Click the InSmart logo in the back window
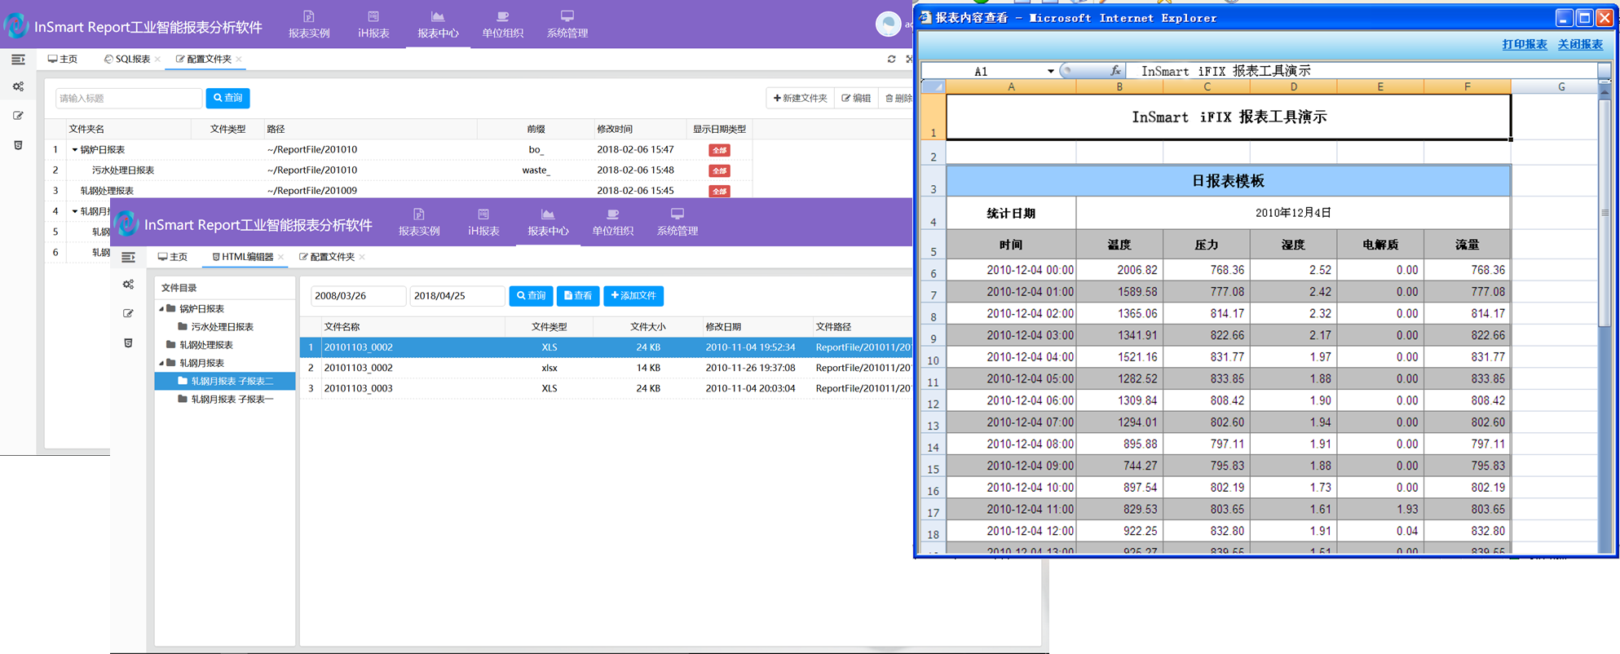The height and width of the screenshot is (654, 1620). point(16,26)
